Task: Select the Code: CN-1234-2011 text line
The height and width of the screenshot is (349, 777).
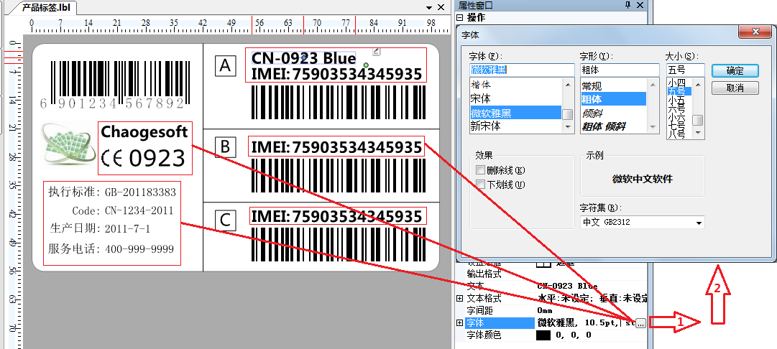Action: click(122, 211)
